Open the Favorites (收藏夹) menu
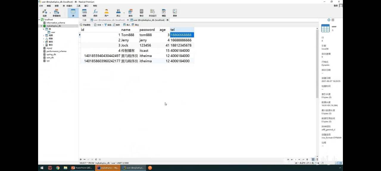The image size is (381, 171). point(69,6)
